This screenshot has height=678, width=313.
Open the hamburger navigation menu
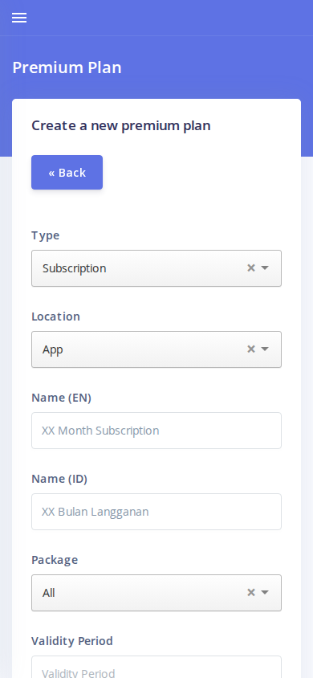pos(19,18)
